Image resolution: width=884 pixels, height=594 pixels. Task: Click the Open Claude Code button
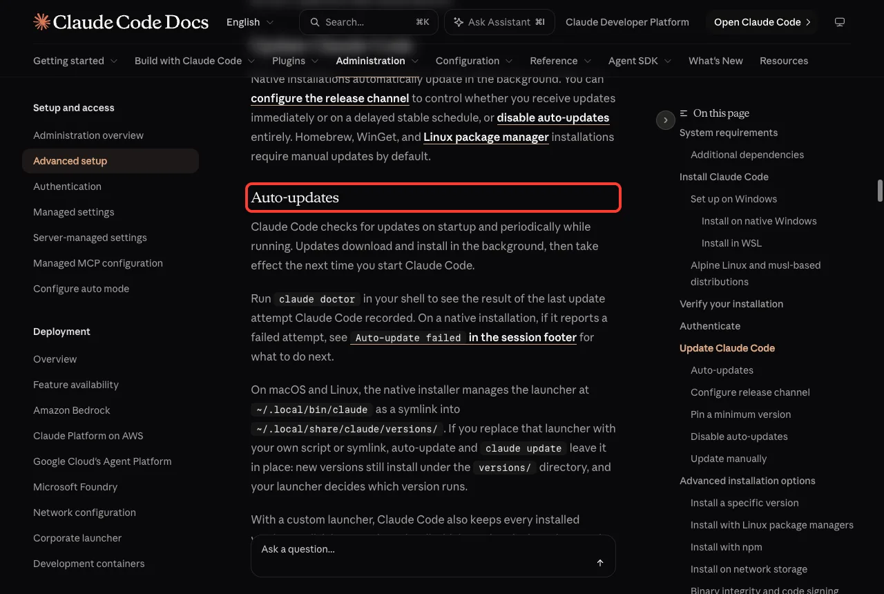pos(762,22)
